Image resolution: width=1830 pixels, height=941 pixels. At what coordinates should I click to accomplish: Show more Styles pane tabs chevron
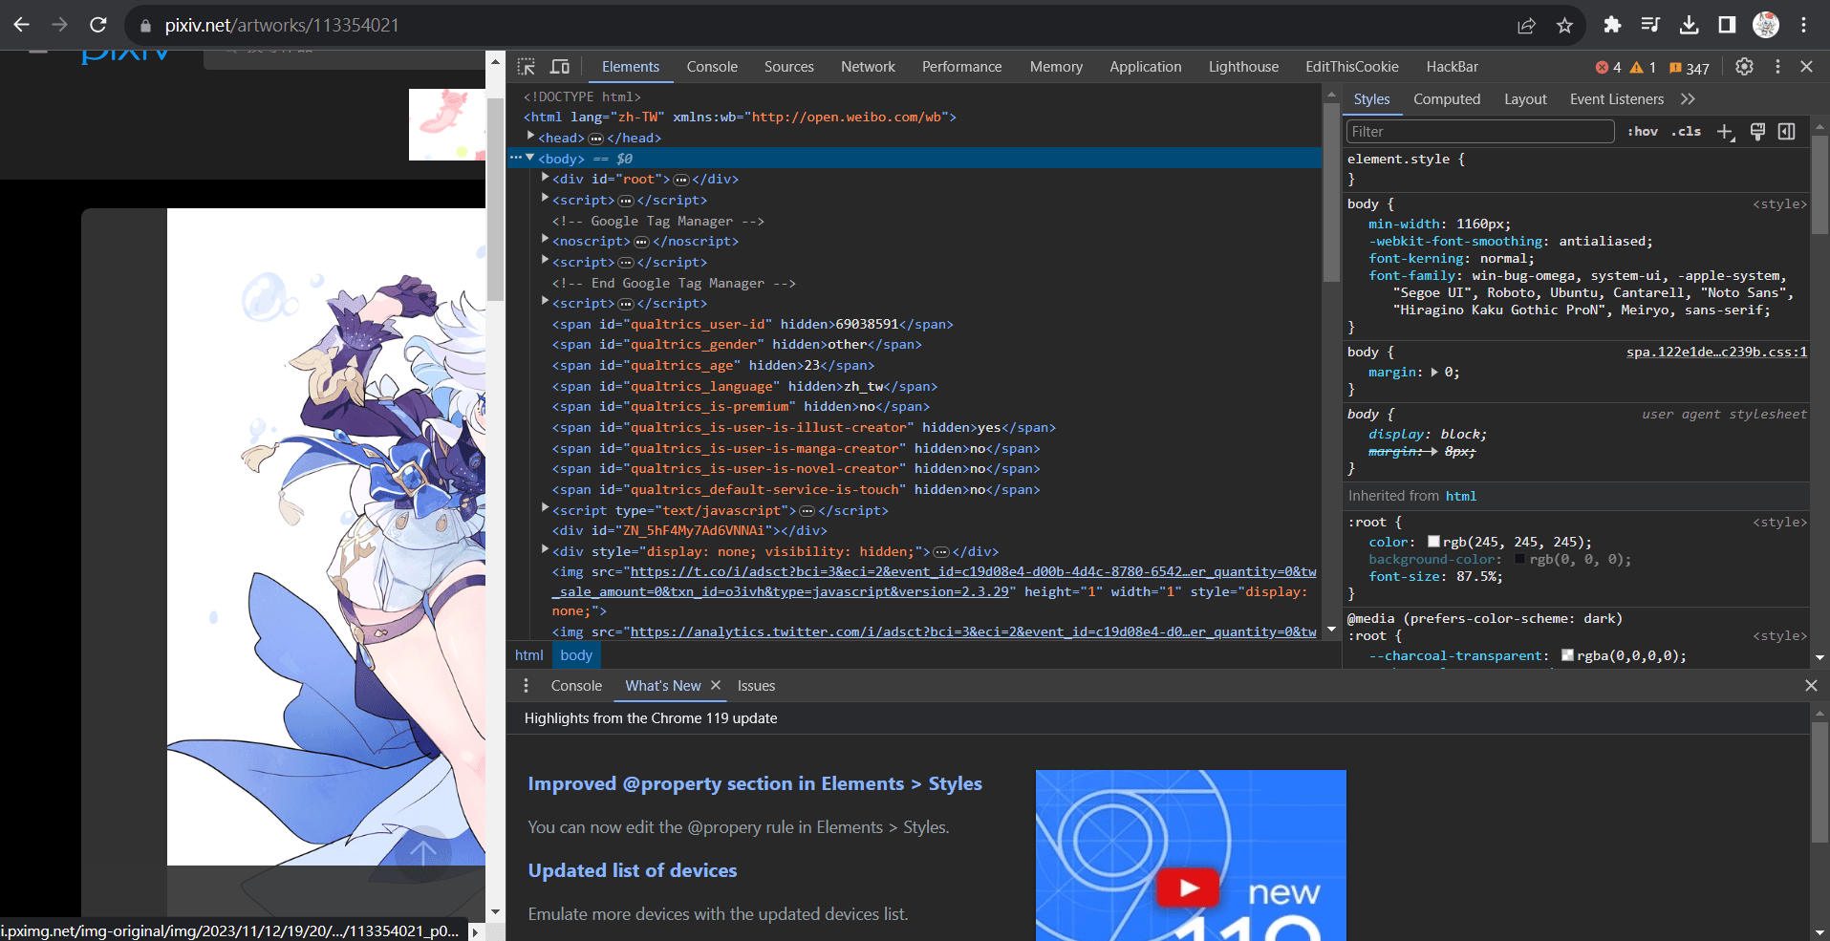(x=1689, y=99)
